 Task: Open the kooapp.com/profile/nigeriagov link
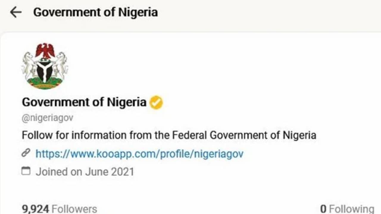click(x=139, y=154)
